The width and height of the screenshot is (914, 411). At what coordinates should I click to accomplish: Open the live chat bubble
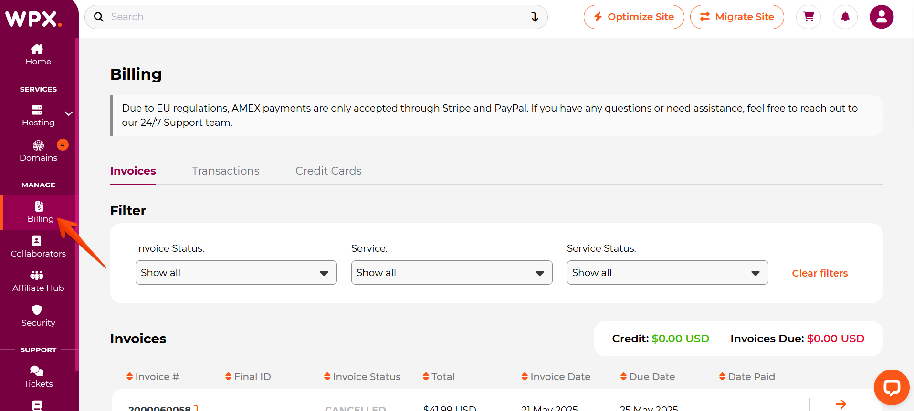[x=891, y=387]
